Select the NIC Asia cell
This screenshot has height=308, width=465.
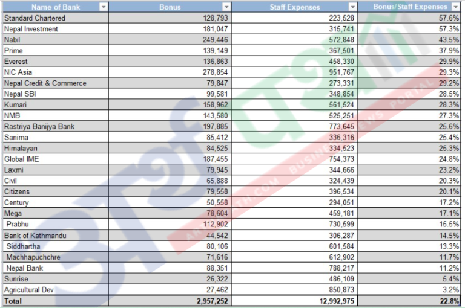coord(56,72)
